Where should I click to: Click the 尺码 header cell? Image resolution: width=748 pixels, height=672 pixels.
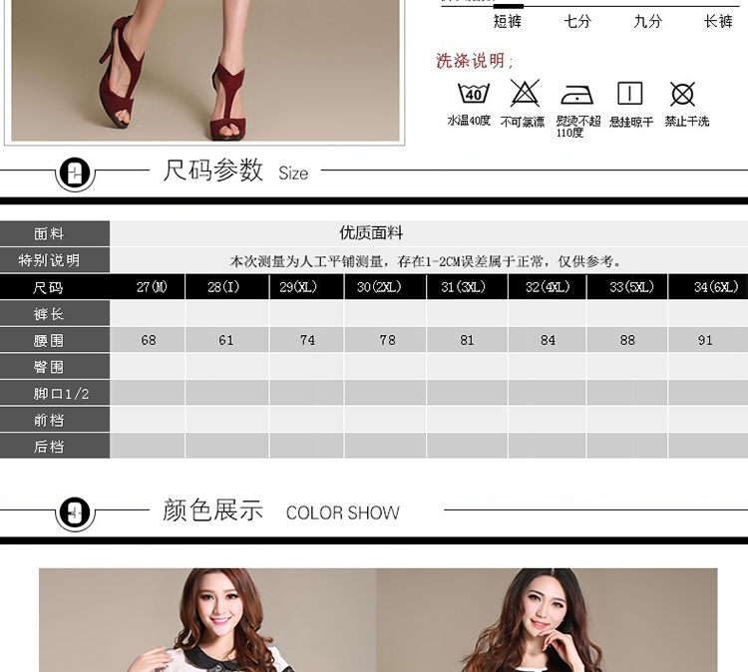(x=55, y=287)
